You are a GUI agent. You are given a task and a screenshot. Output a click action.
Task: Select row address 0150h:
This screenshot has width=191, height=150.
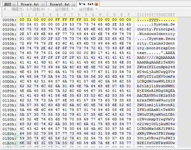tap(9, 119)
